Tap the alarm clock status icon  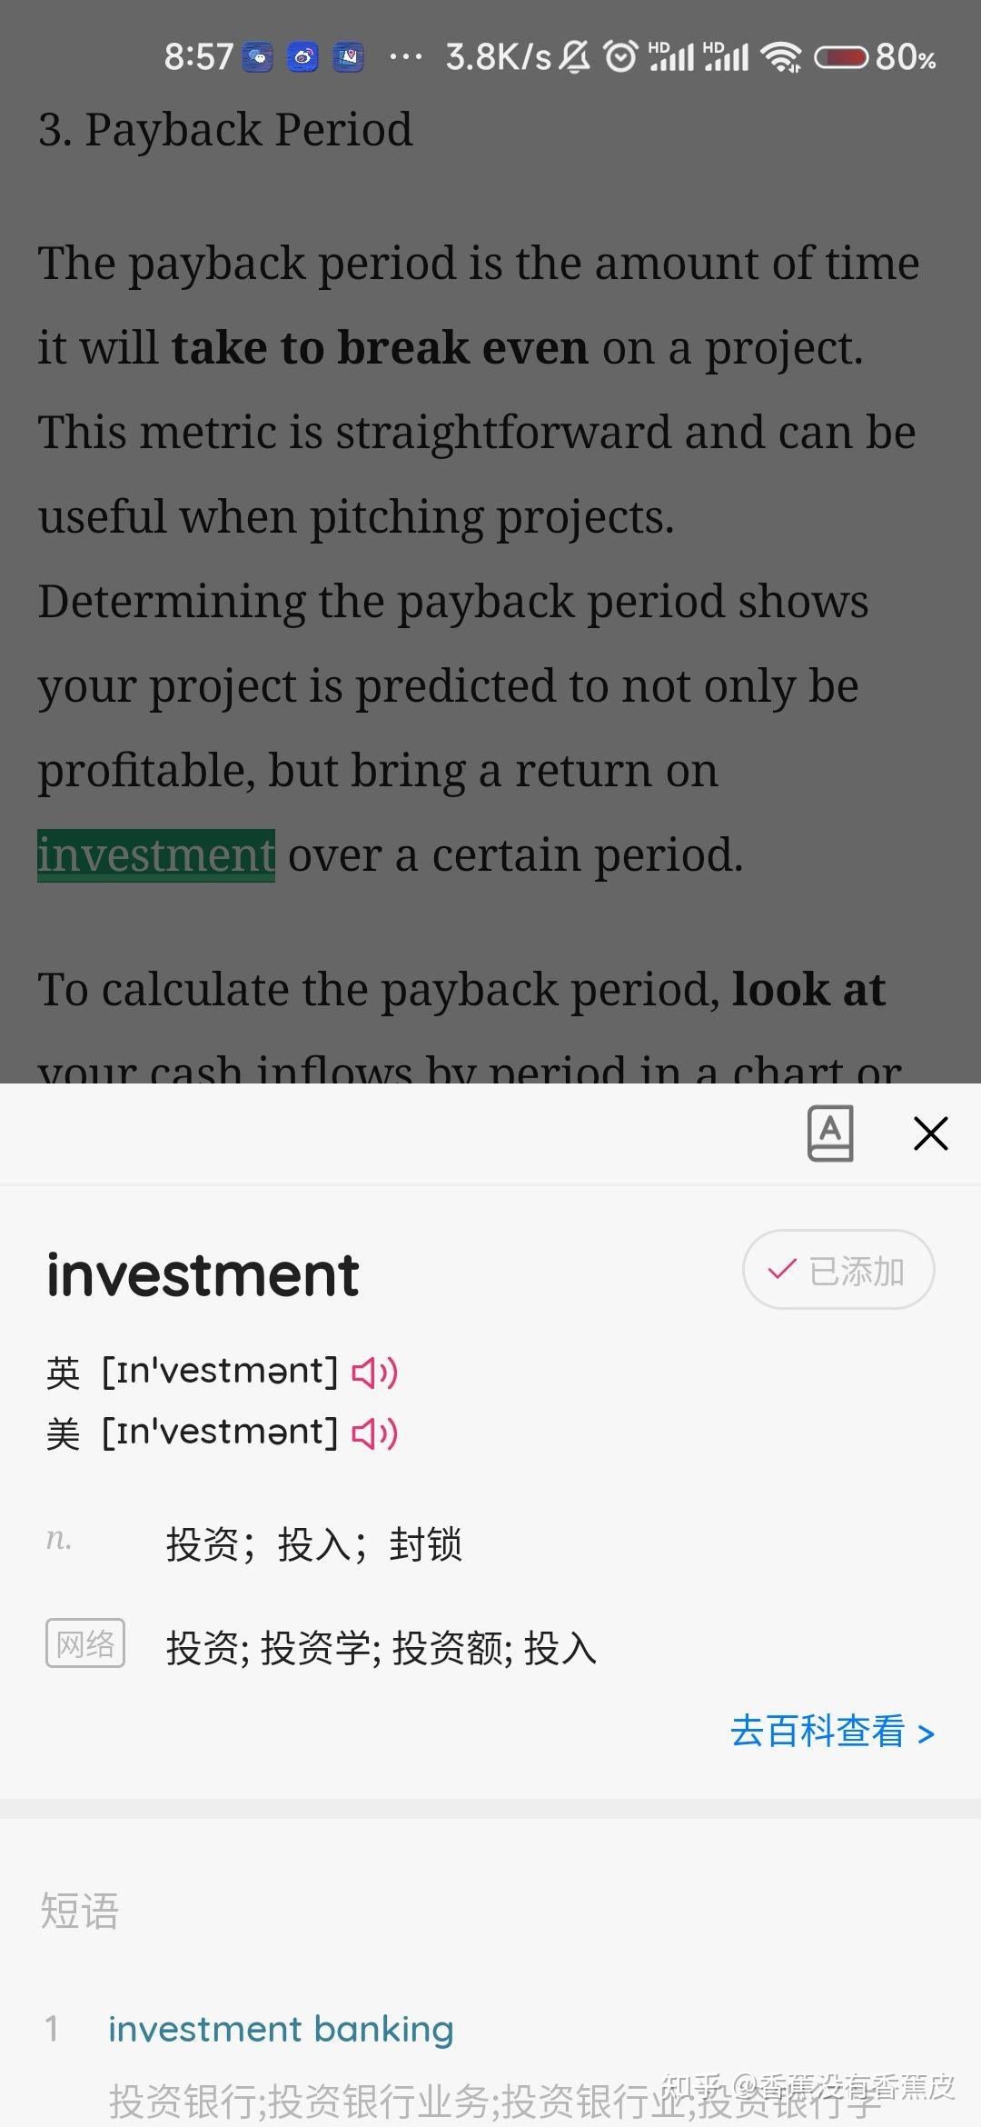click(x=620, y=57)
